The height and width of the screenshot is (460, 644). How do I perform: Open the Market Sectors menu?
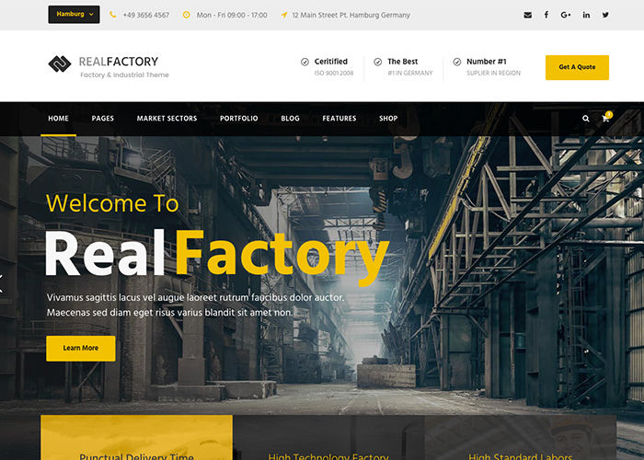tap(167, 119)
